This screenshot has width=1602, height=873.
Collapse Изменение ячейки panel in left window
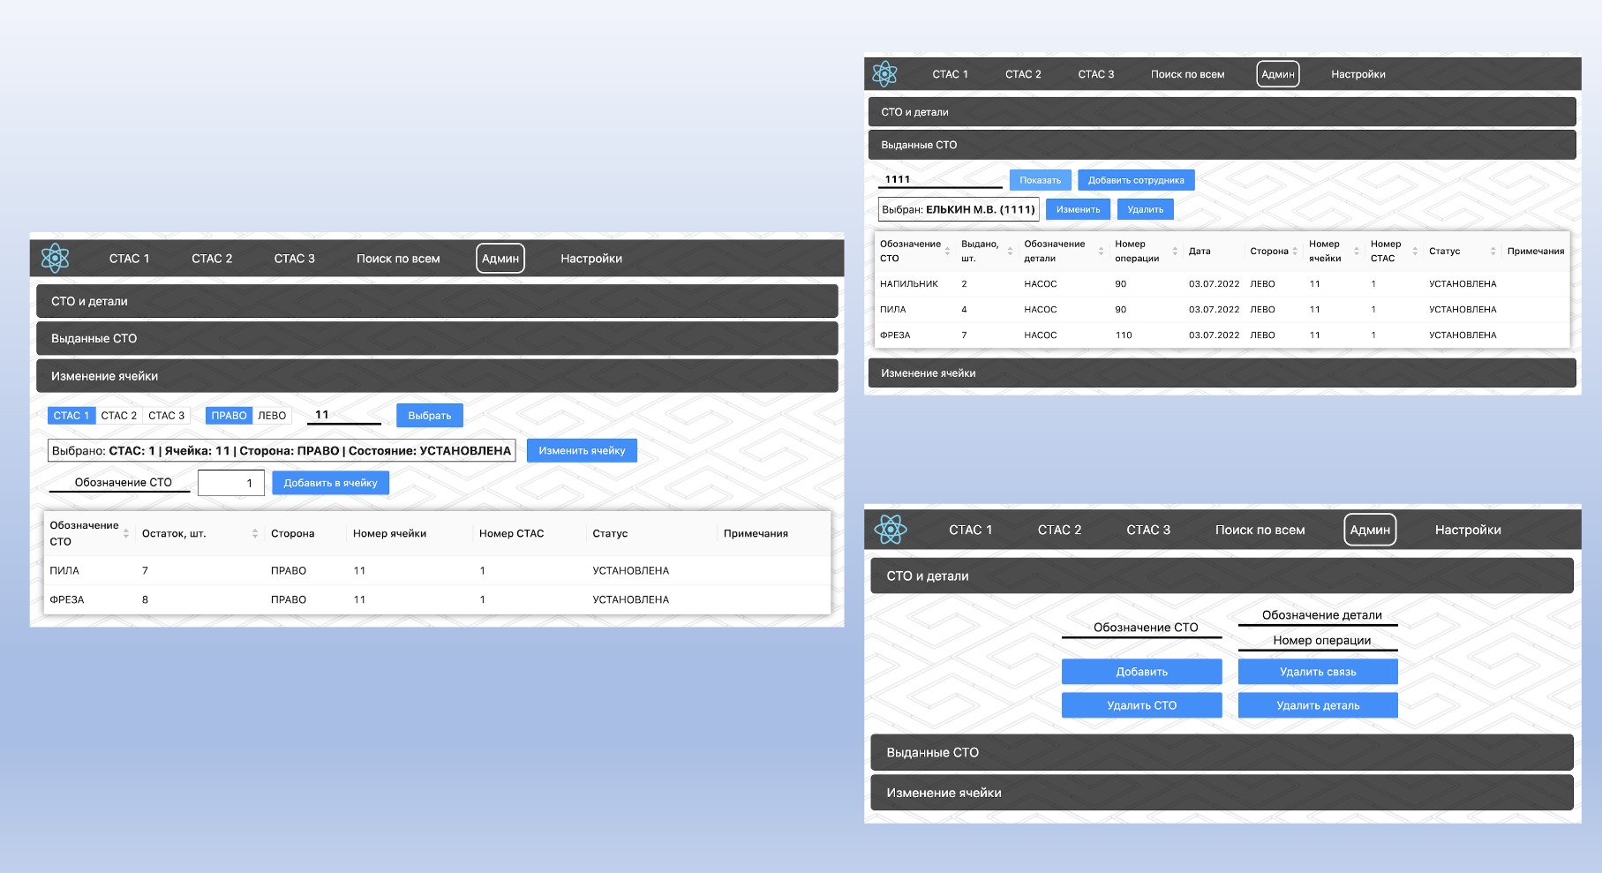437,376
